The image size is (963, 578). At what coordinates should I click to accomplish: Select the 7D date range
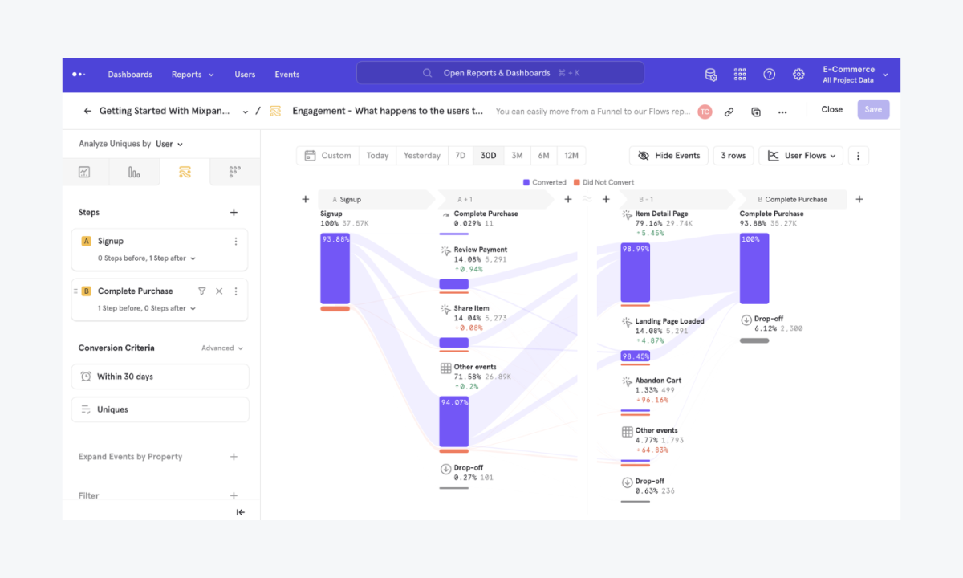[460, 156]
